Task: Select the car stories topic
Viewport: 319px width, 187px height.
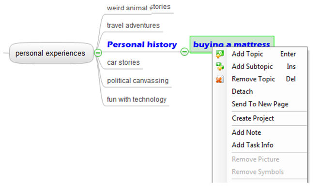Action: point(123,62)
